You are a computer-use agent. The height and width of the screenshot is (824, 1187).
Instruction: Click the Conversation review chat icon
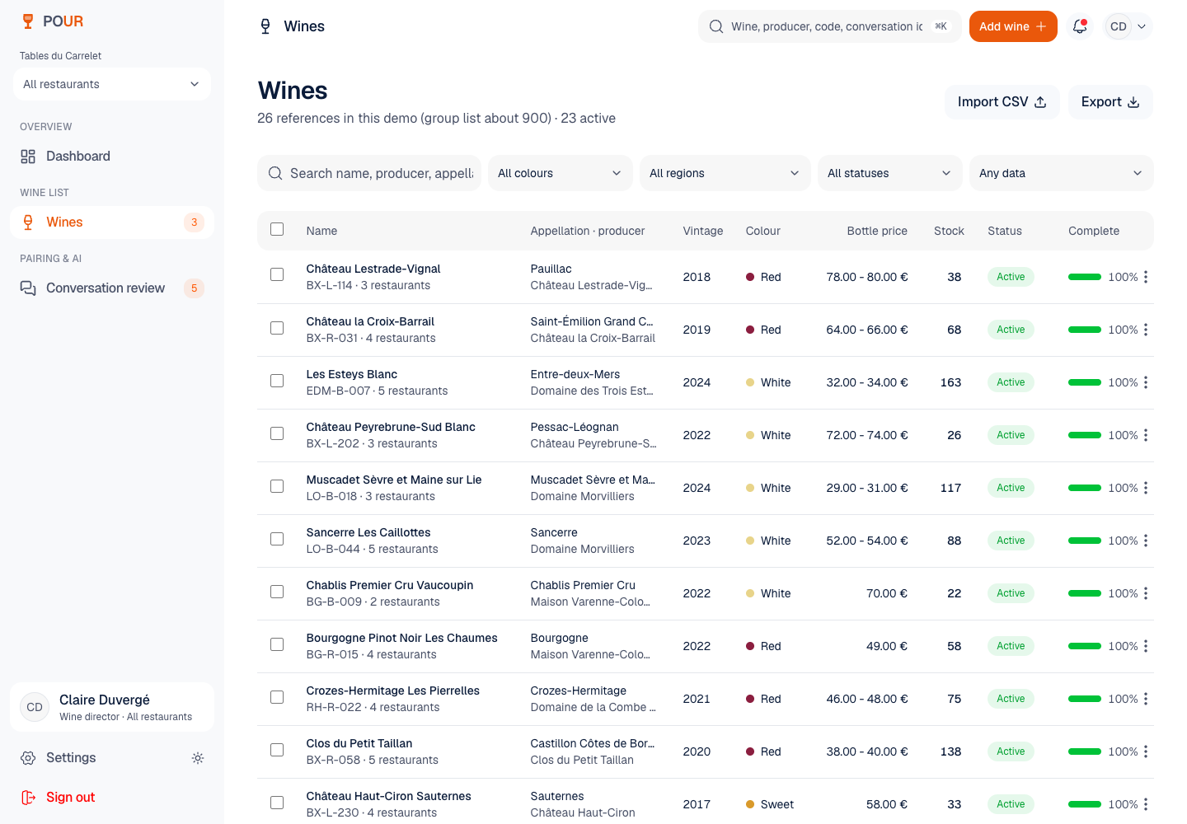pos(28,288)
